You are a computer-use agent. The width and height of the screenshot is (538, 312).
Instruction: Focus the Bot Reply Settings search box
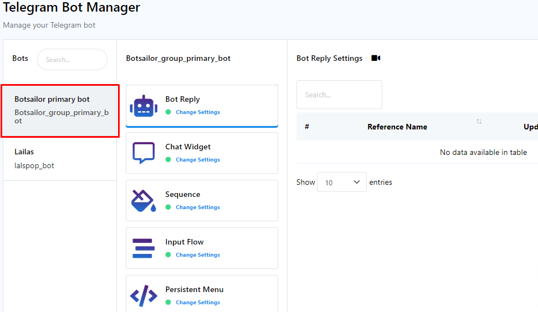pos(339,95)
